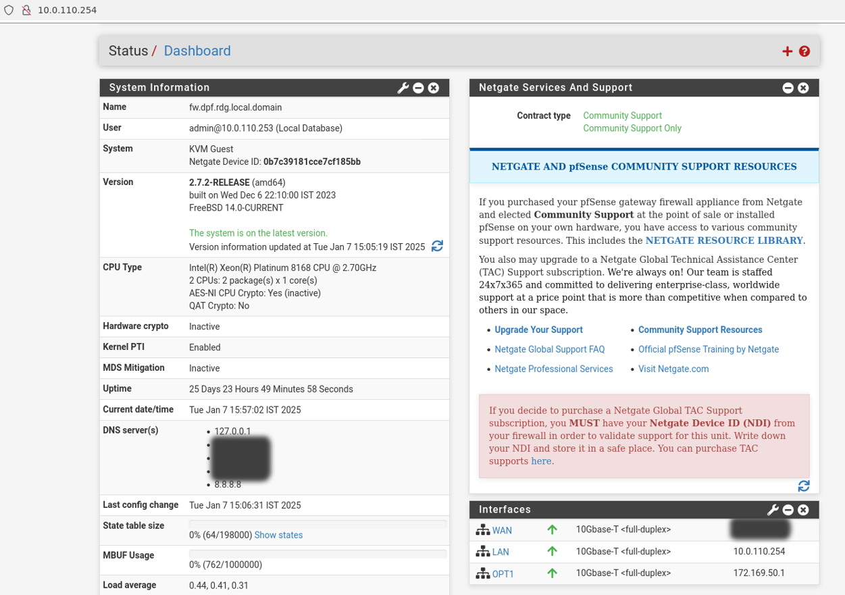
Task: Click the State table size progress bar
Action: point(317,522)
